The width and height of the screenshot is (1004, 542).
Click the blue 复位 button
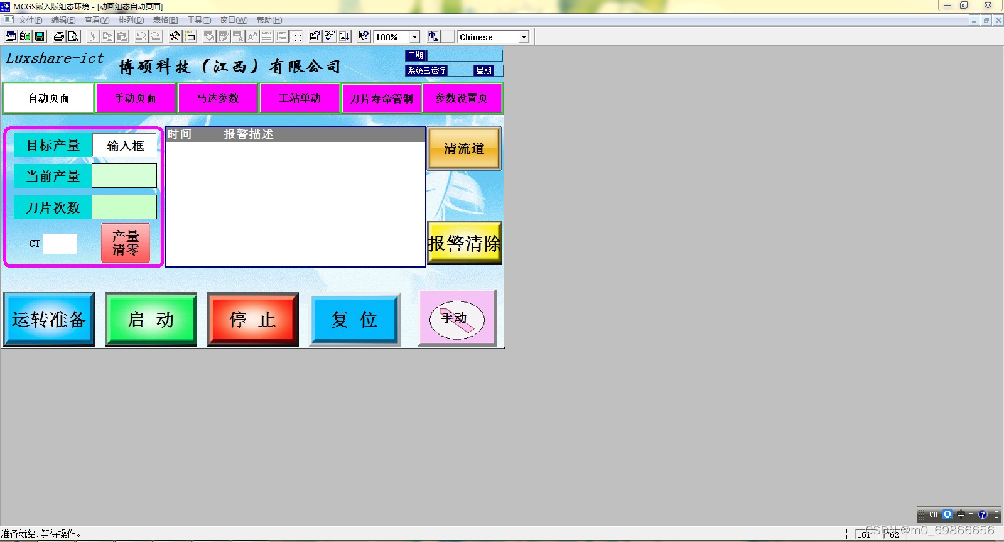355,319
